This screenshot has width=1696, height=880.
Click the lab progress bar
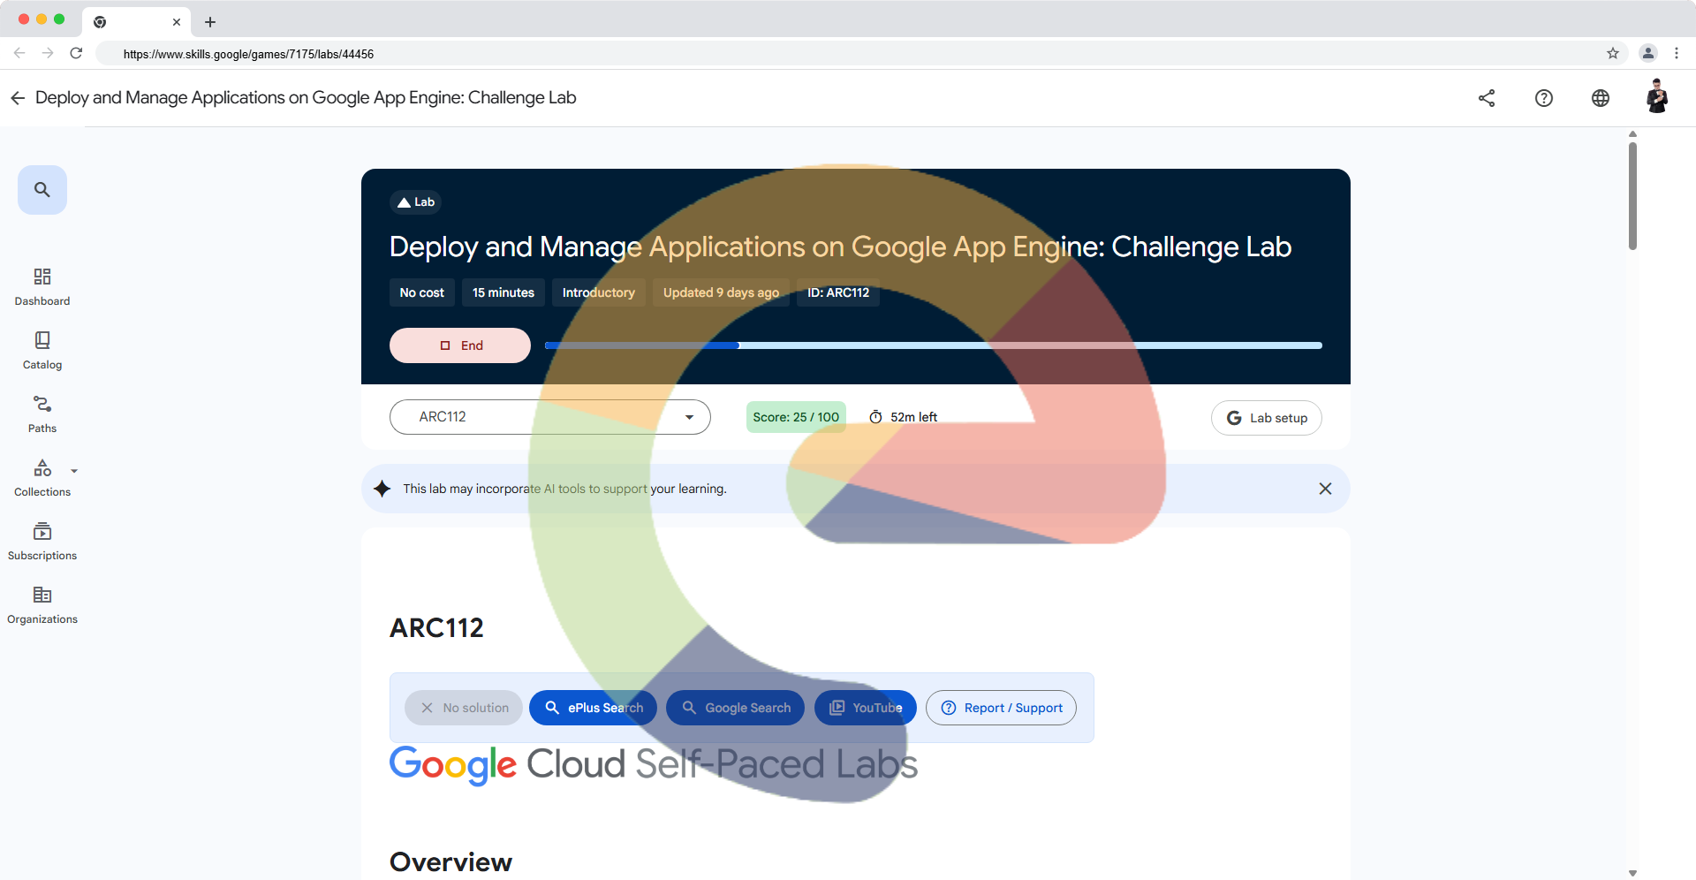coord(934,345)
